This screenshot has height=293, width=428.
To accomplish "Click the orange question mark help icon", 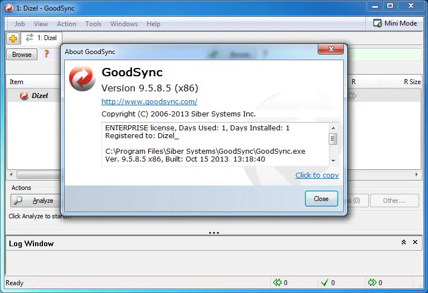I will tap(46, 53).
